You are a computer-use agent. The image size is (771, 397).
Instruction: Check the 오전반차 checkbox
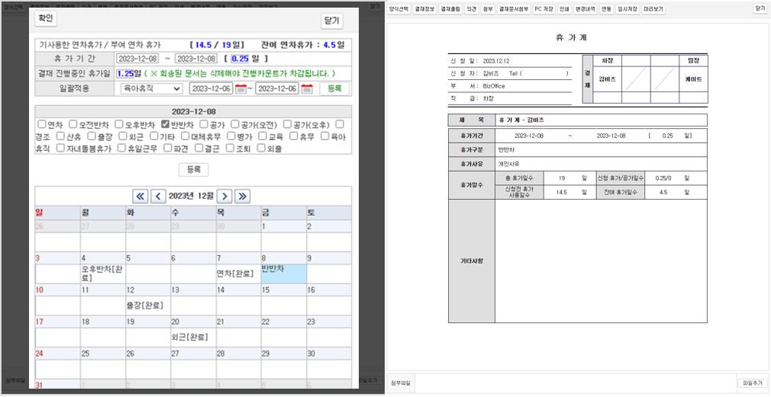point(73,124)
